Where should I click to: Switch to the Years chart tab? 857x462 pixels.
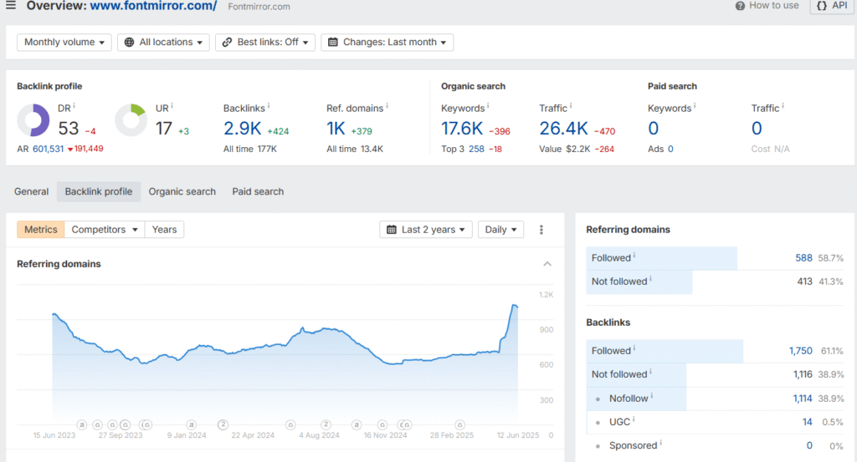point(164,230)
